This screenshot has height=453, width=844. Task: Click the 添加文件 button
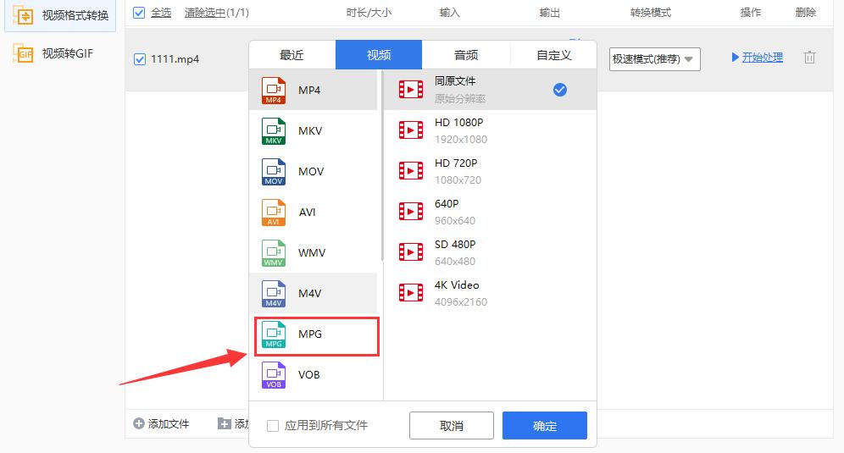click(162, 424)
